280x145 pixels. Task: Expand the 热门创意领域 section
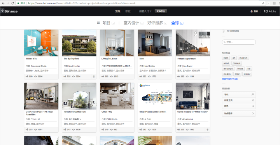(x=231, y=31)
